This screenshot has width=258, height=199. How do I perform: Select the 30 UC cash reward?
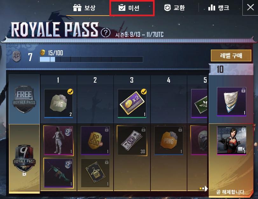(x=132, y=140)
